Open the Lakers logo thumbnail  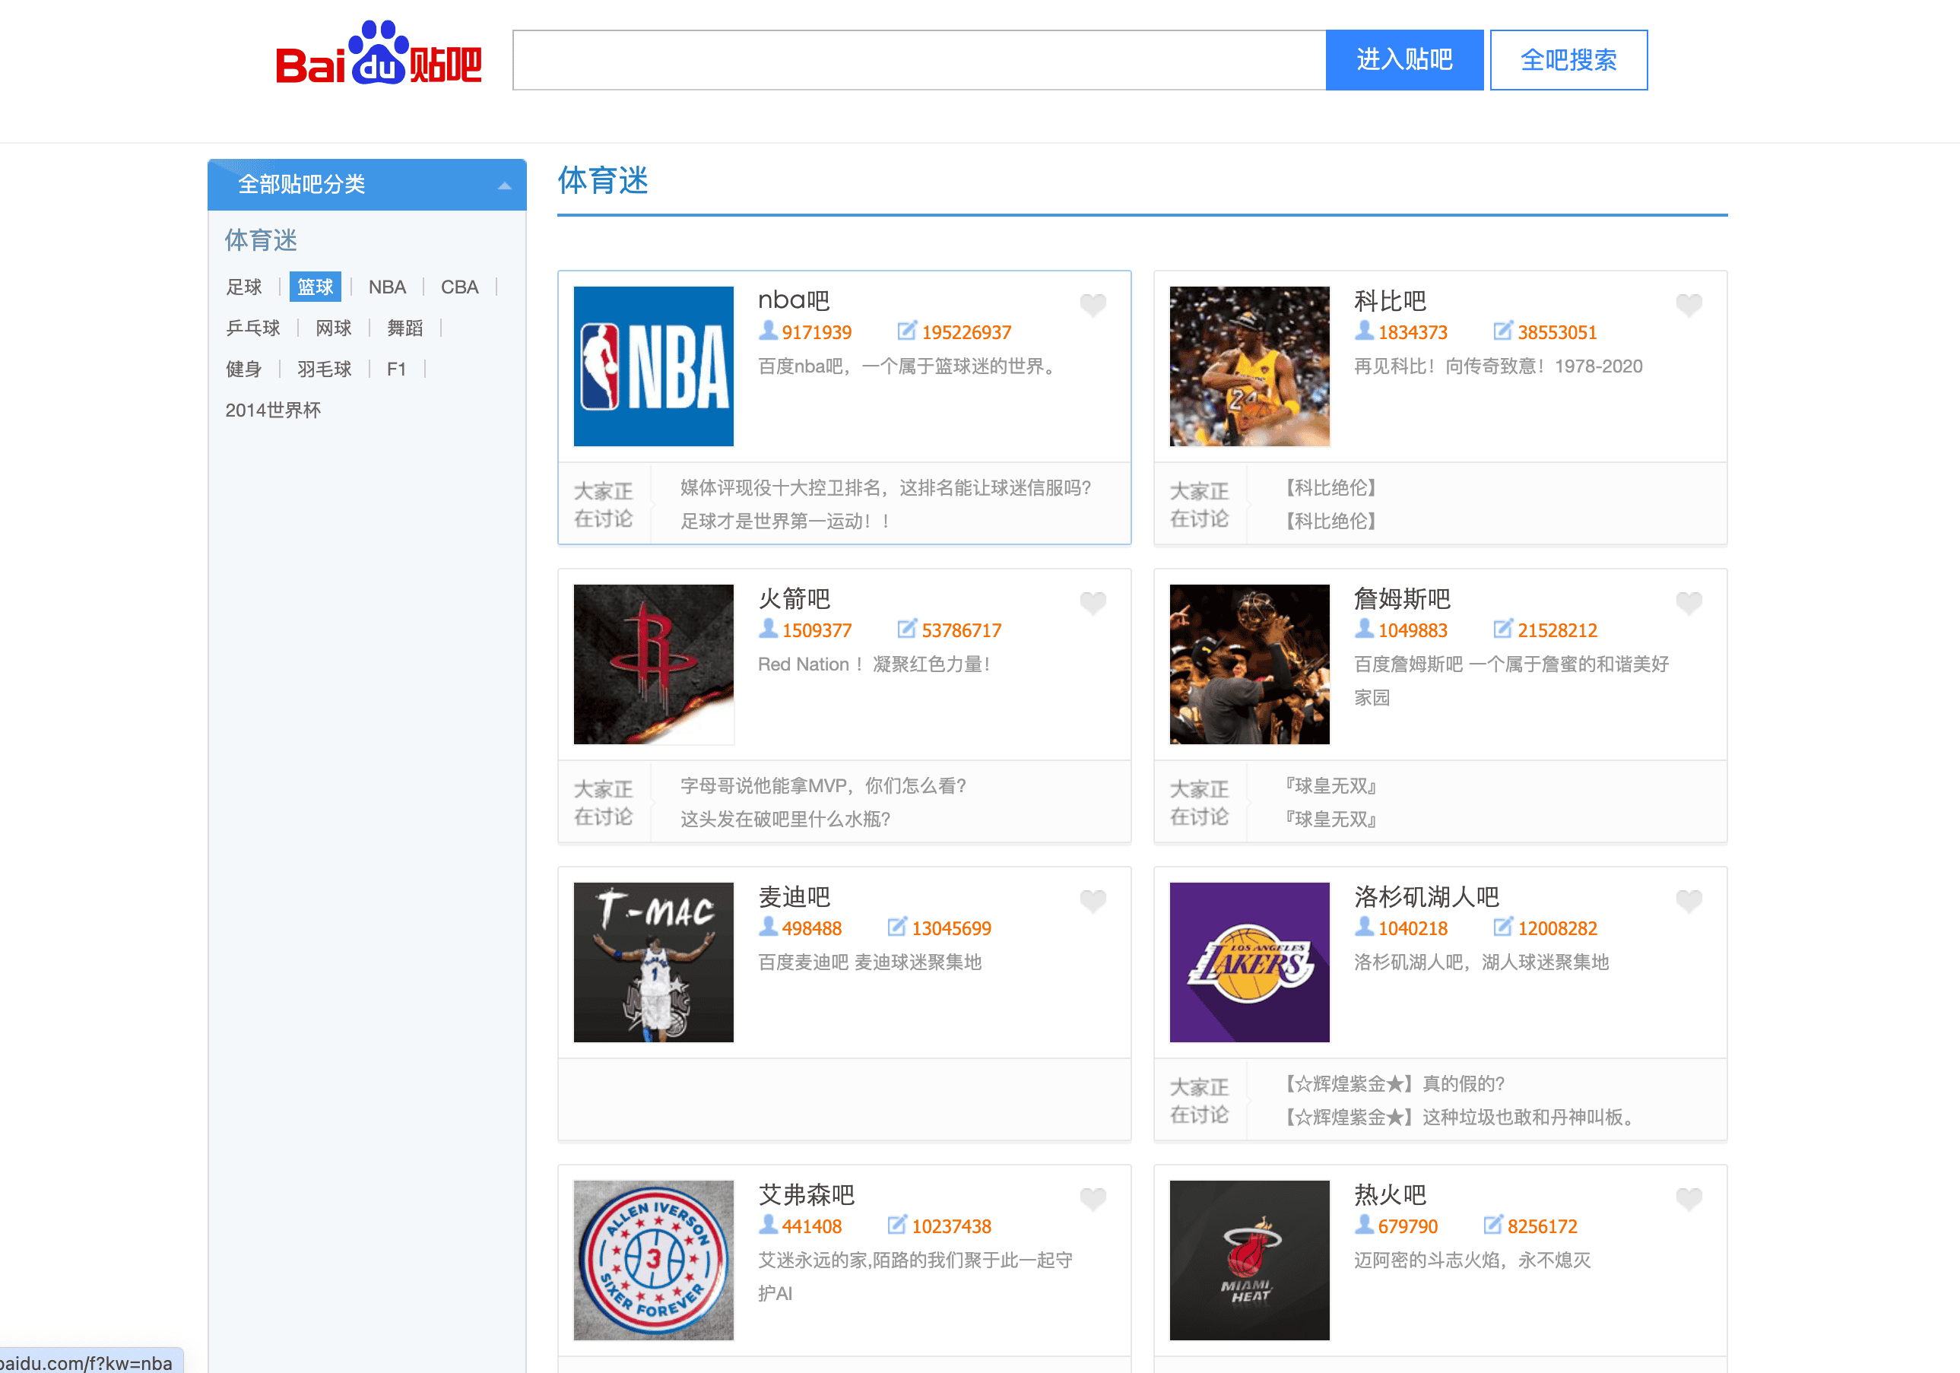click(x=1249, y=962)
